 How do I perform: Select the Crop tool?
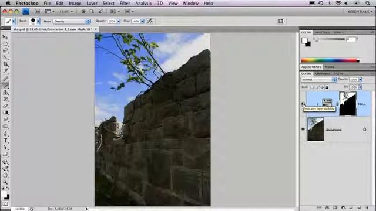coord(5,64)
